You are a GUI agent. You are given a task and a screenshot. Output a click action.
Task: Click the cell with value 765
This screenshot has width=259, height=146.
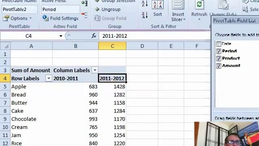[x=76, y=127]
